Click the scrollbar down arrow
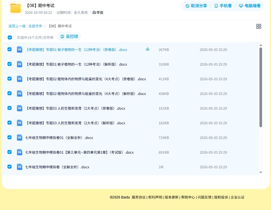 coord(261,172)
